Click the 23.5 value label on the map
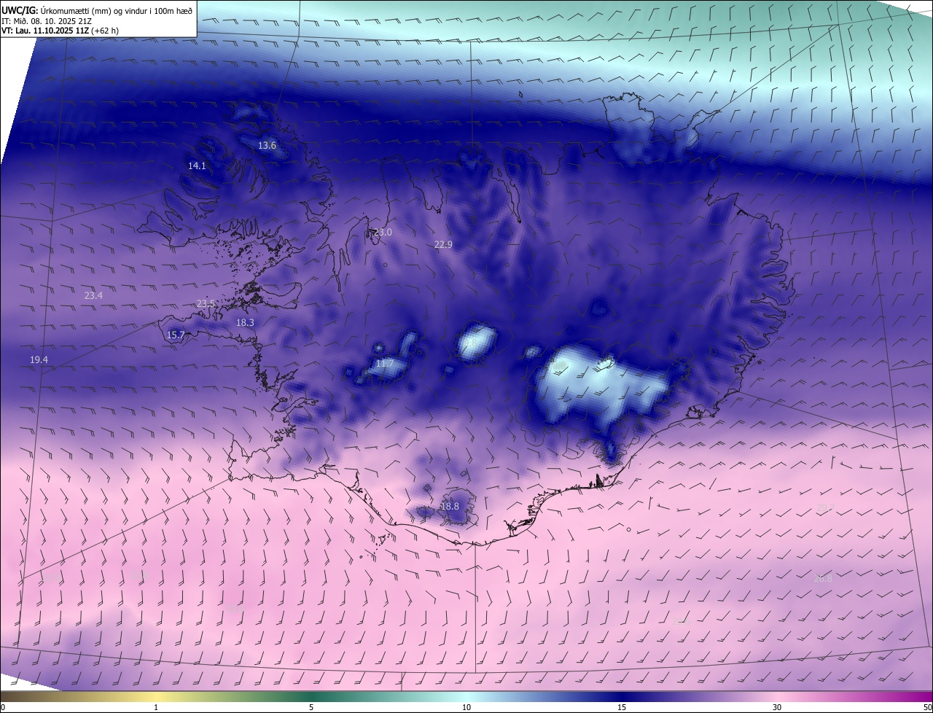The width and height of the screenshot is (933, 713). pyautogui.click(x=206, y=303)
